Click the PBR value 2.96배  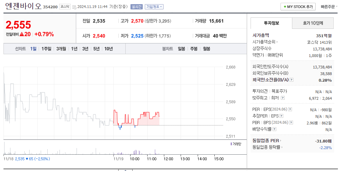point(312,123)
